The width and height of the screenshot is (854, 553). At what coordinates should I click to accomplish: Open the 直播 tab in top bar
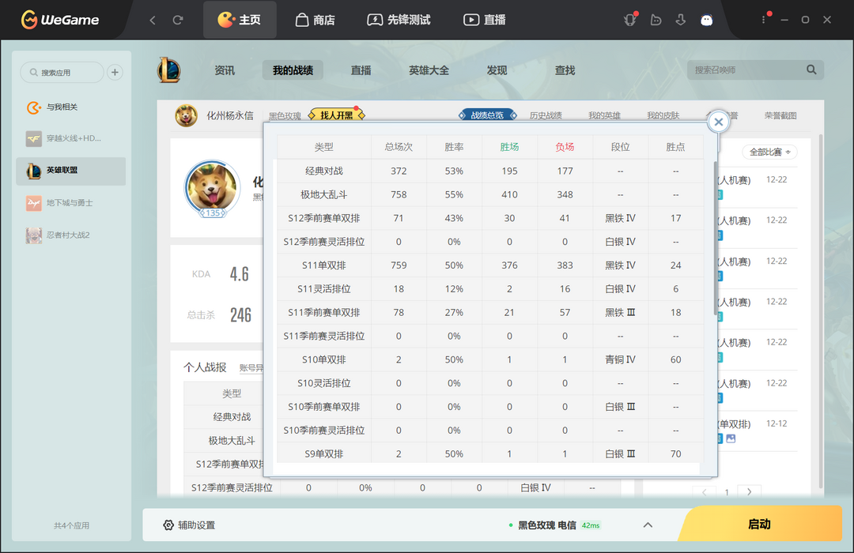(x=485, y=20)
